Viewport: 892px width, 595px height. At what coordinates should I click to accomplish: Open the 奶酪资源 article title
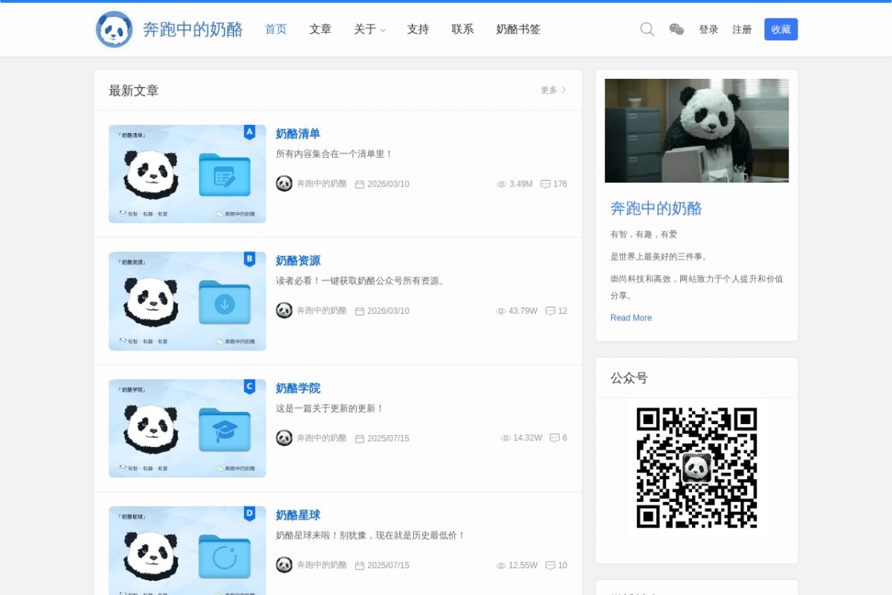point(298,261)
